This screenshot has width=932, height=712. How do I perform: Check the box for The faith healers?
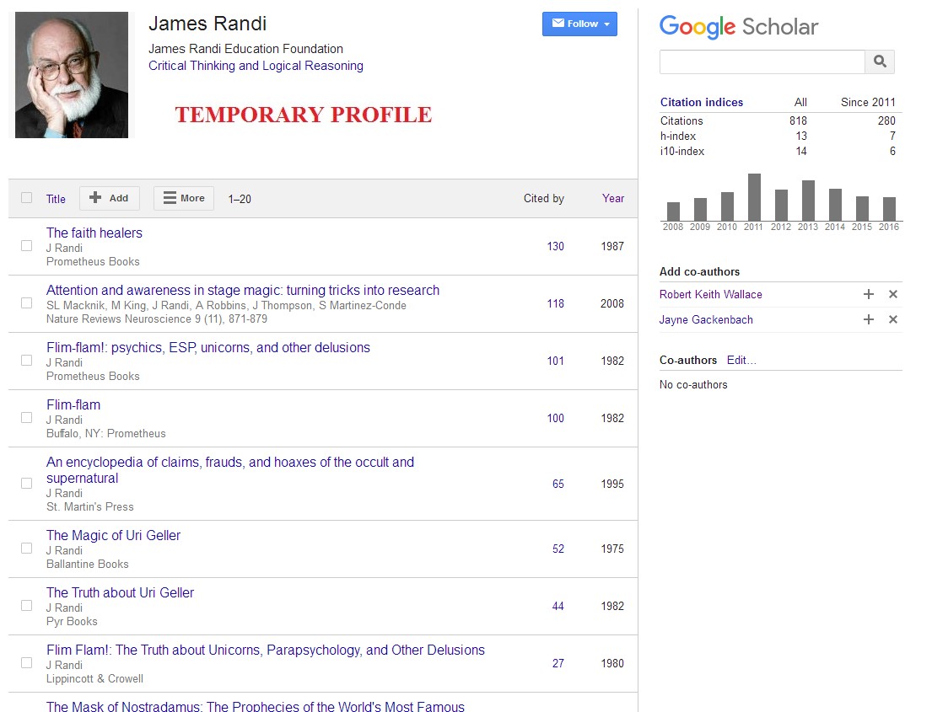coord(27,246)
